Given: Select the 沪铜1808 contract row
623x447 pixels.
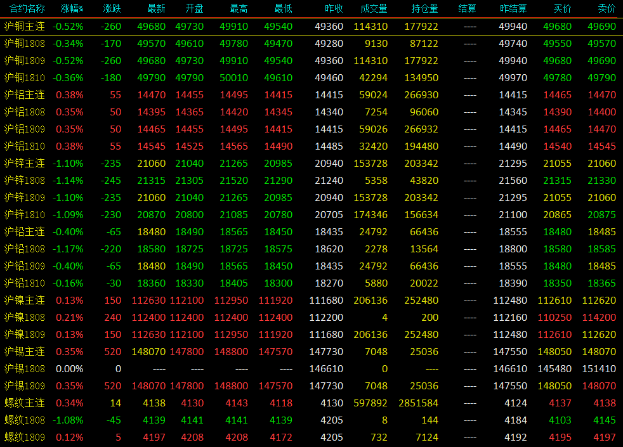Looking at the screenshot, I should point(311,44).
